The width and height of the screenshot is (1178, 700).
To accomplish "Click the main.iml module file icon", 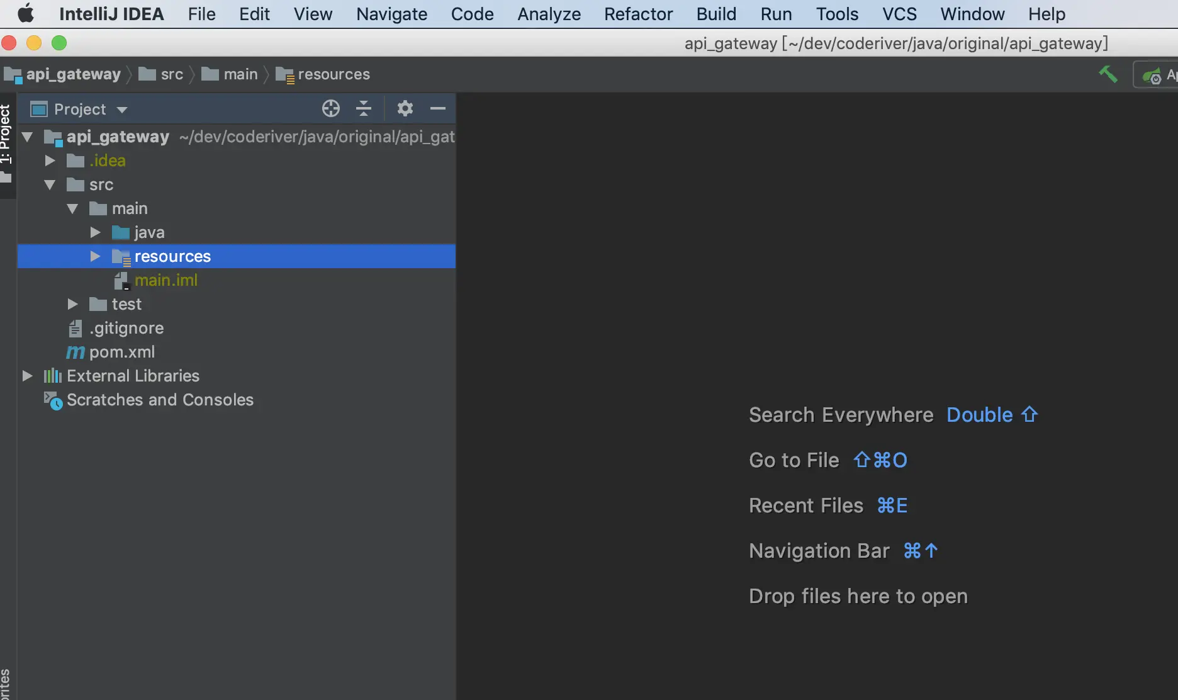I will pyautogui.click(x=121, y=281).
